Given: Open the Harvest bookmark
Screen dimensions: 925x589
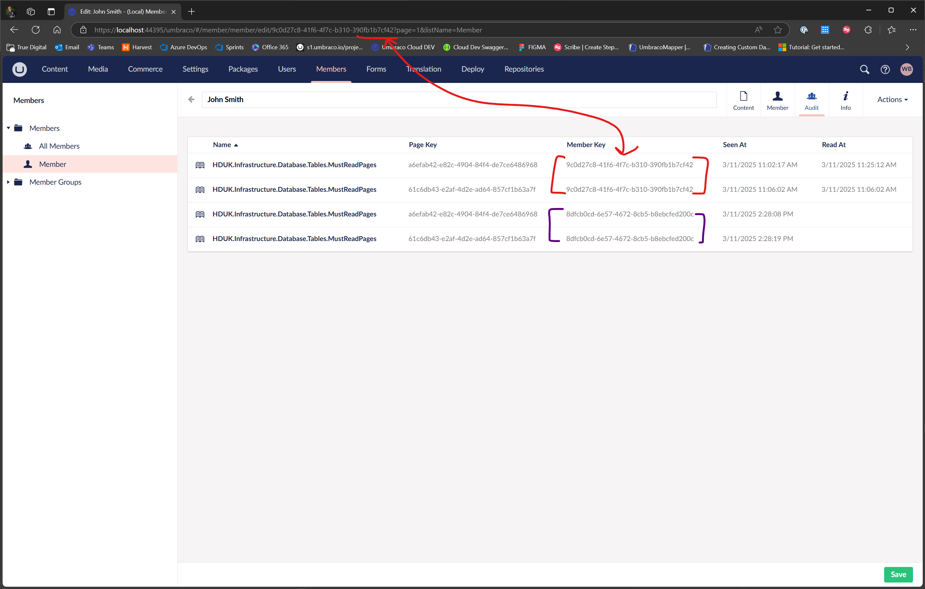Looking at the screenshot, I should click(137, 47).
